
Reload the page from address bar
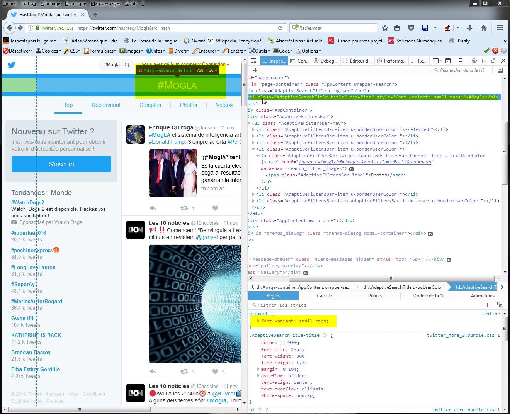pos(280,28)
